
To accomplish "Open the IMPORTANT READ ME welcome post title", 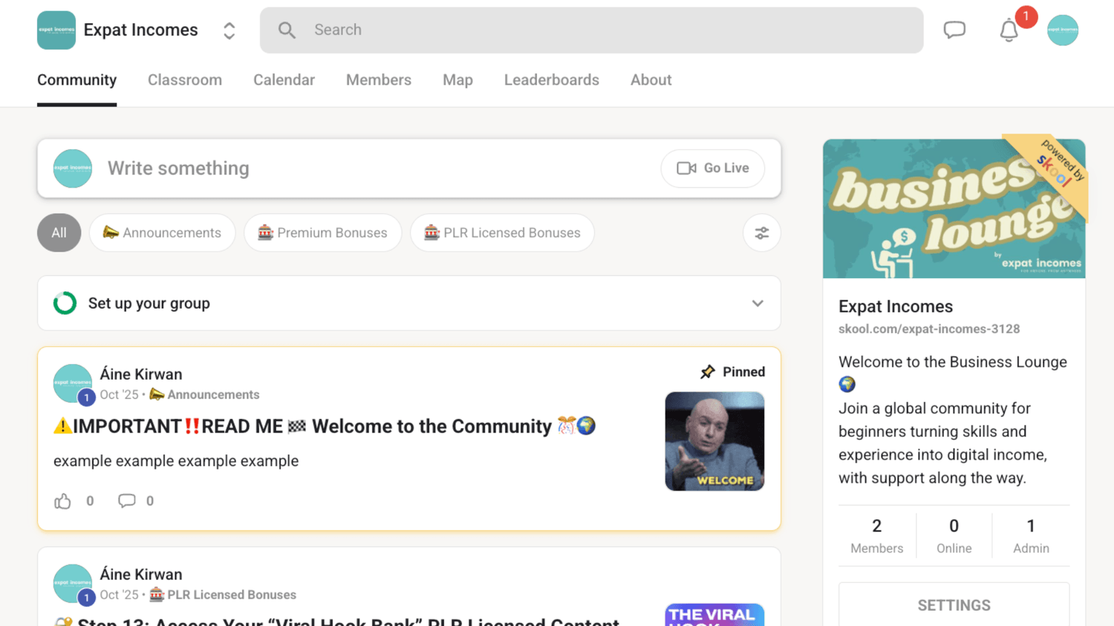I will [x=325, y=426].
